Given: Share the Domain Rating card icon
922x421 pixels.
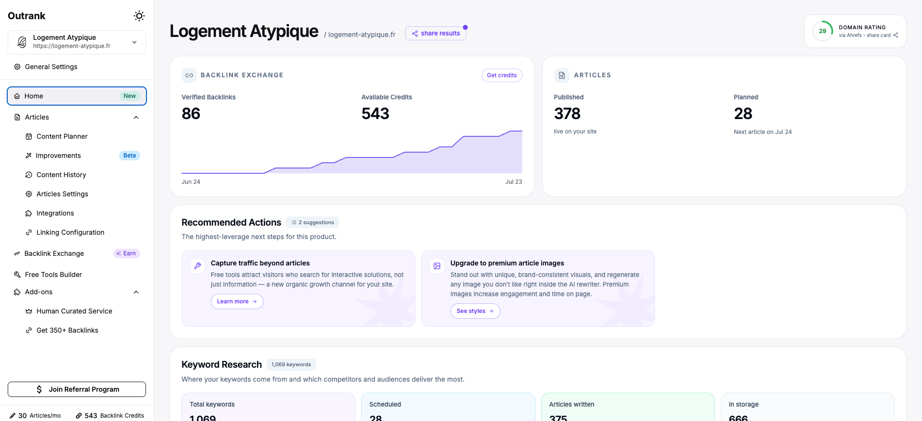Looking at the screenshot, I should pyautogui.click(x=896, y=35).
